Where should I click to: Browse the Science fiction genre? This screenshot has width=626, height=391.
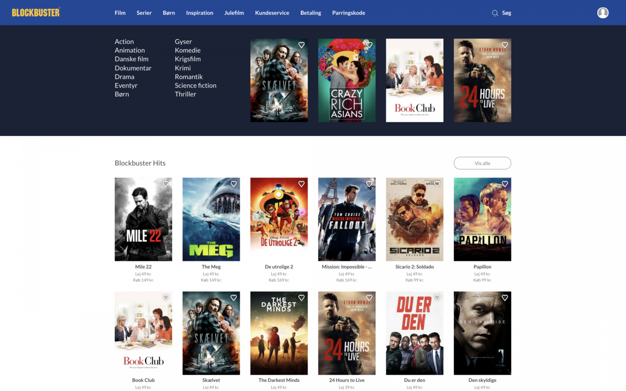[196, 86]
